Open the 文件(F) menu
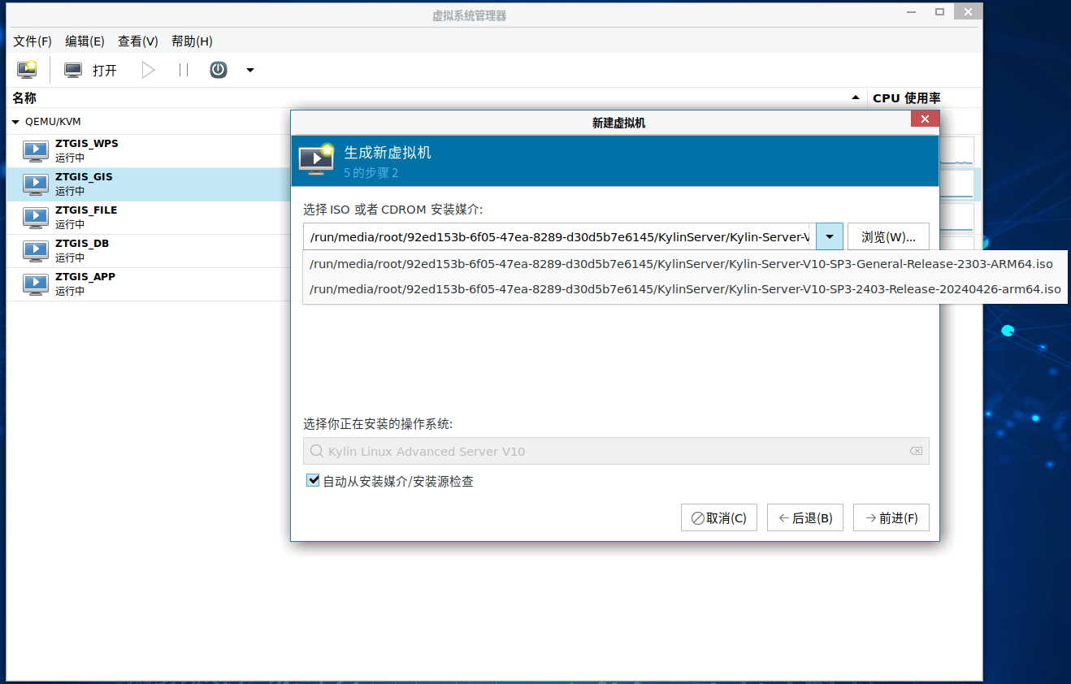Screen dimensions: 1071x684 click(x=33, y=41)
